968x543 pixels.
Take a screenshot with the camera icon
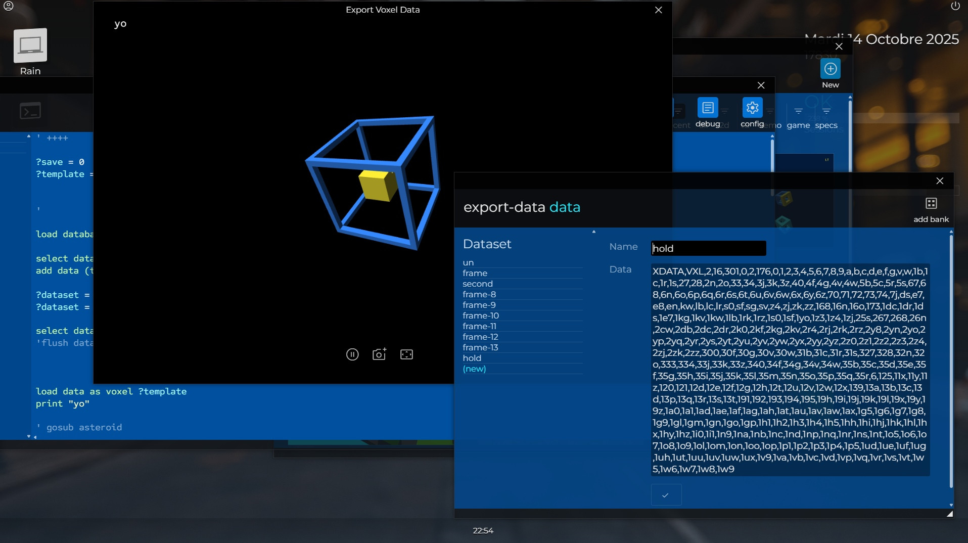[x=379, y=354]
